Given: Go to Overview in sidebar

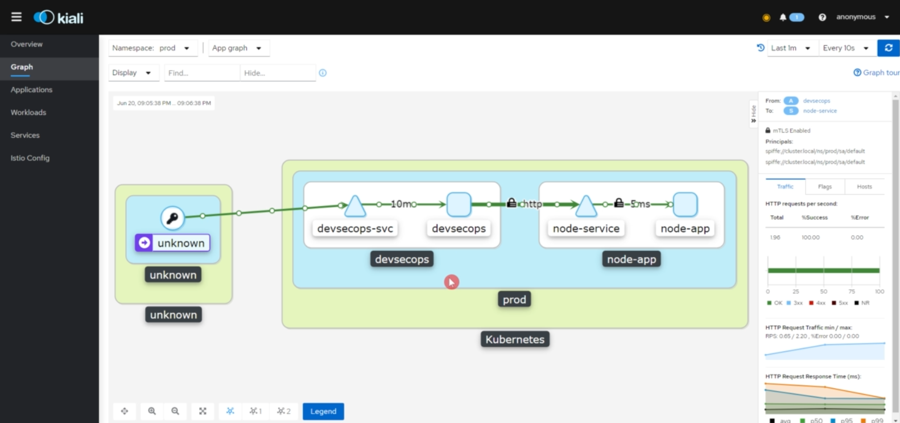Looking at the screenshot, I should point(49,44).
